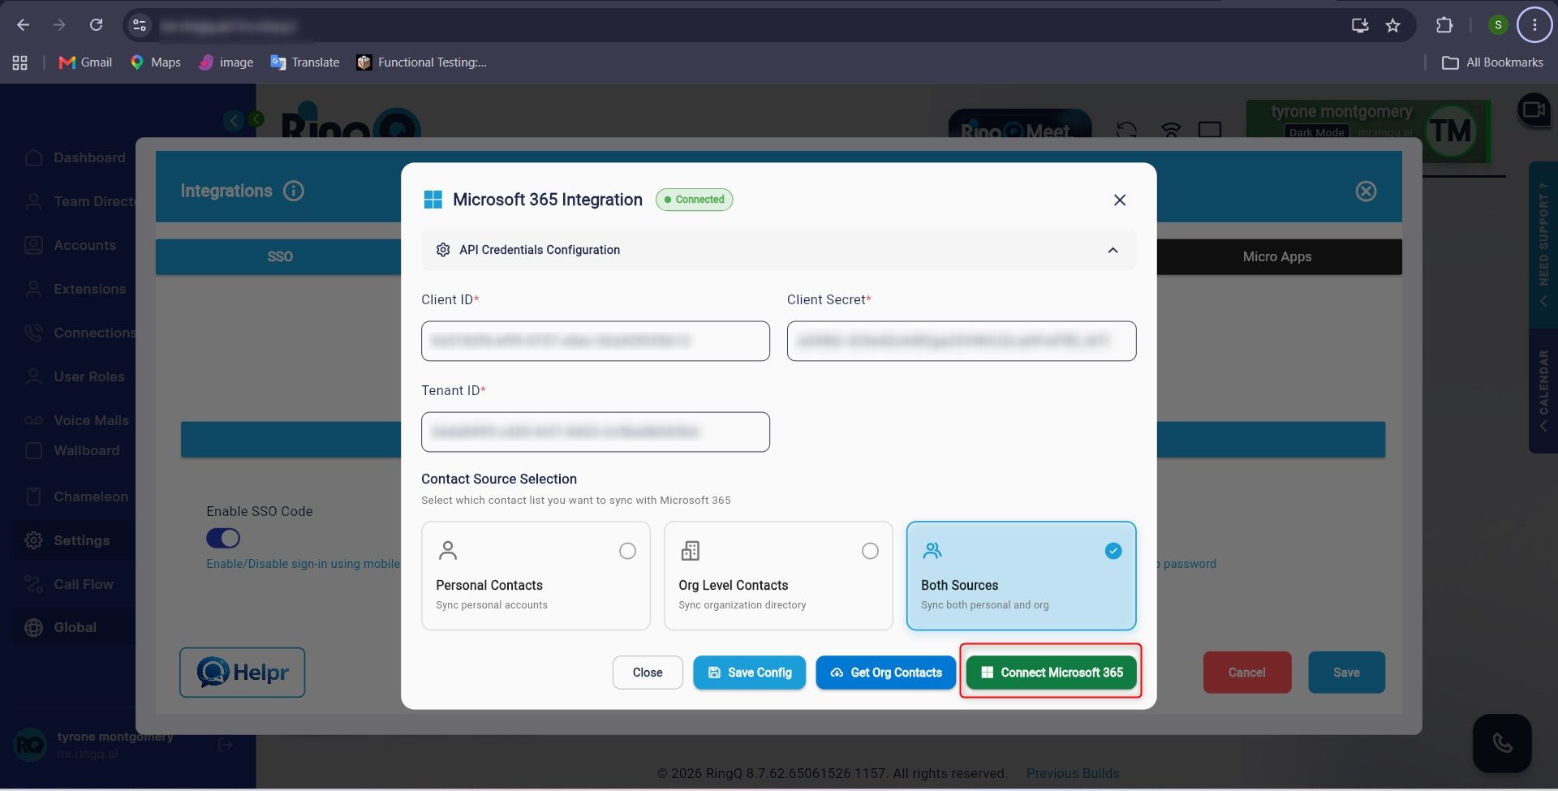This screenshot has width=1558, height=791.
Task: Open the Gmail bookmark
Action: pyautogui.click(x=85, y=62)
